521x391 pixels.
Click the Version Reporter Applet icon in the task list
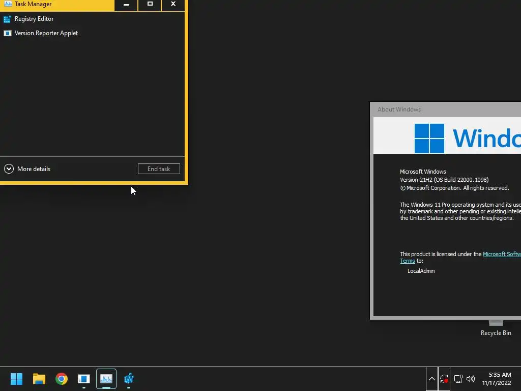(x=7, y=33)
